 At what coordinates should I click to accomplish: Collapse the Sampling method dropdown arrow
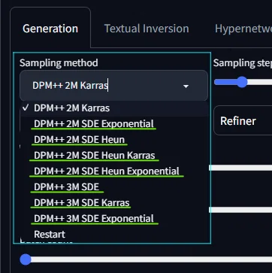click(186, 86)
